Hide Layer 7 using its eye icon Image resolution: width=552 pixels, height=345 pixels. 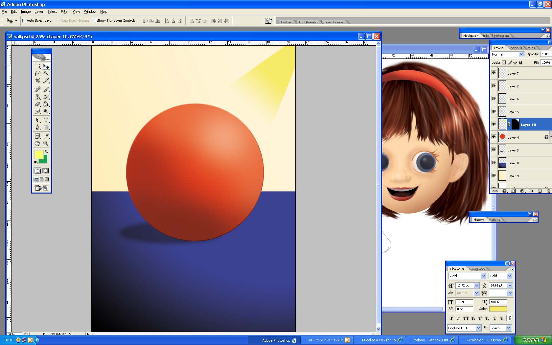click(x=494, y=73)
